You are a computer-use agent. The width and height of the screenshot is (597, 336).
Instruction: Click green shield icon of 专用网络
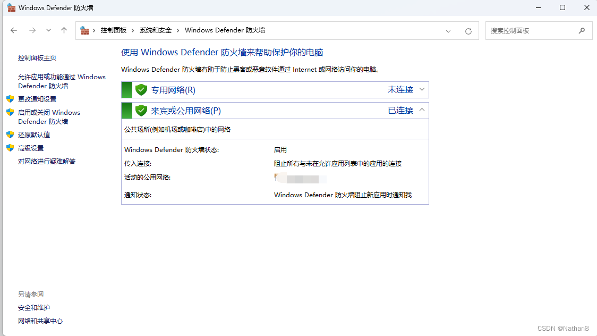(x=141, y=90)
